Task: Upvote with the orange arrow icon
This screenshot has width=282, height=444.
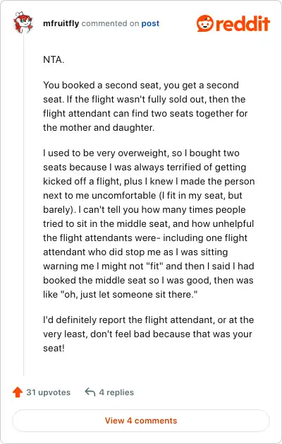Action: pyautogui.click(x=18, y=392)
